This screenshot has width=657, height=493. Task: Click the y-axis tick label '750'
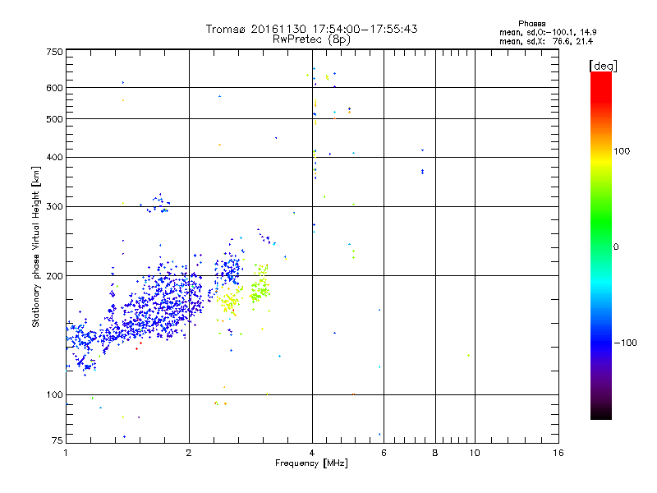pos(54,52)
